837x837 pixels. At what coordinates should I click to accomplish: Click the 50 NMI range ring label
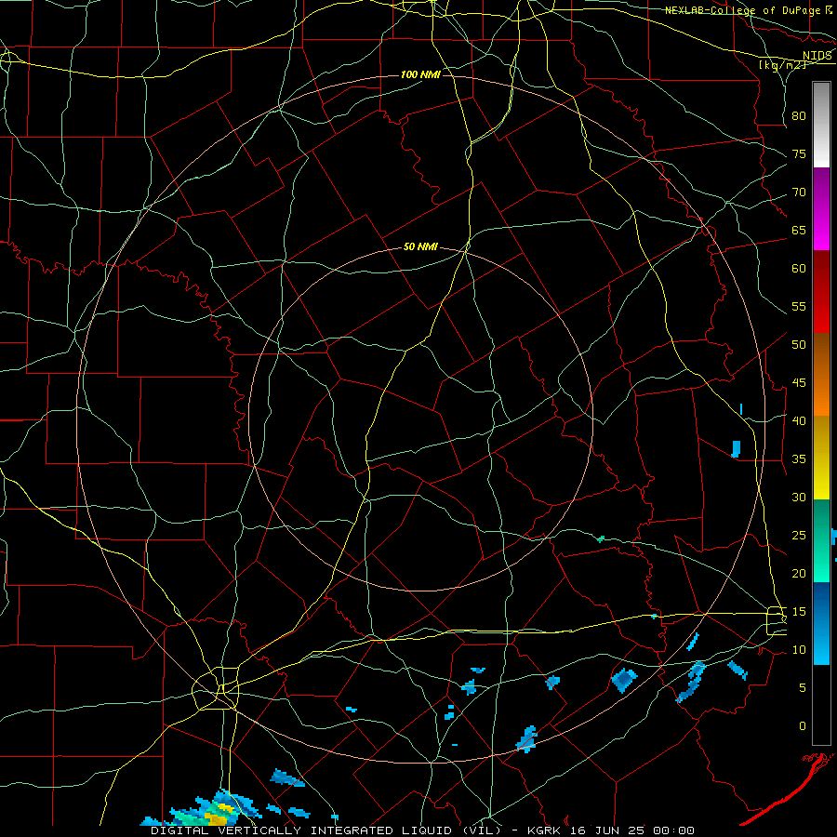420,246
